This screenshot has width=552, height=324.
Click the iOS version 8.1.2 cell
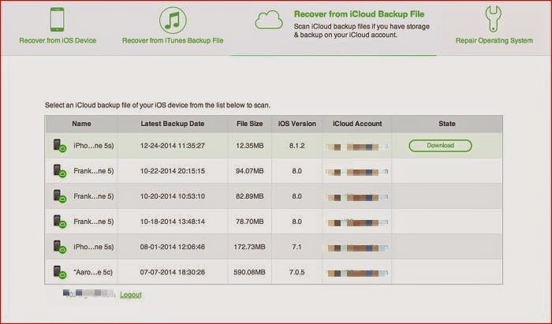click(x=297, y=146)
